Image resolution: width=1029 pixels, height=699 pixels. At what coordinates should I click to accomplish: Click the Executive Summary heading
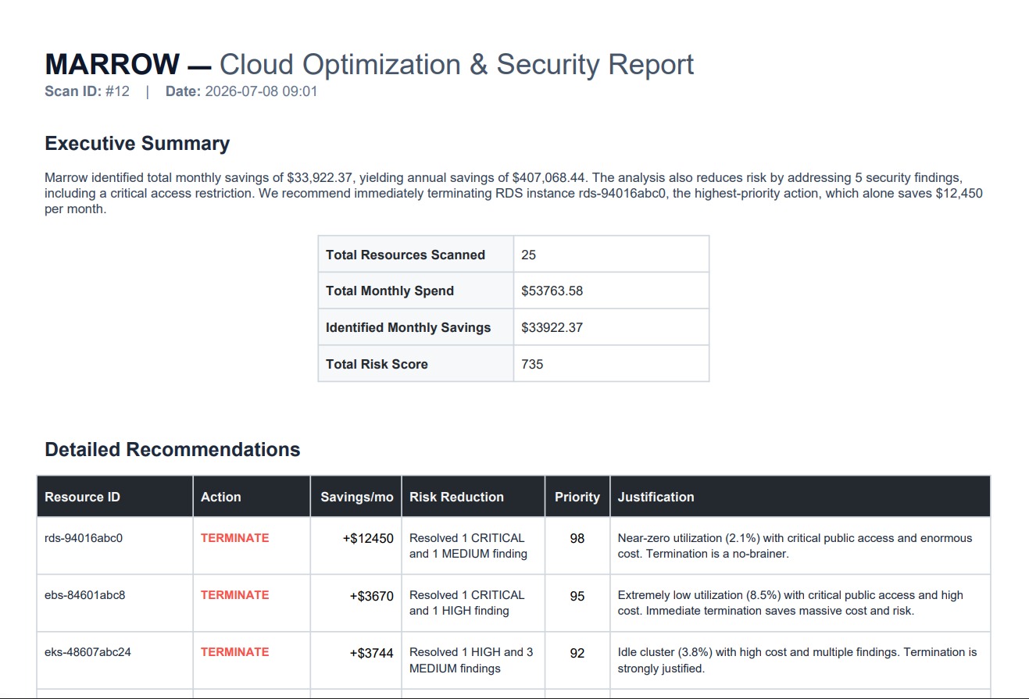coord(138,144)
